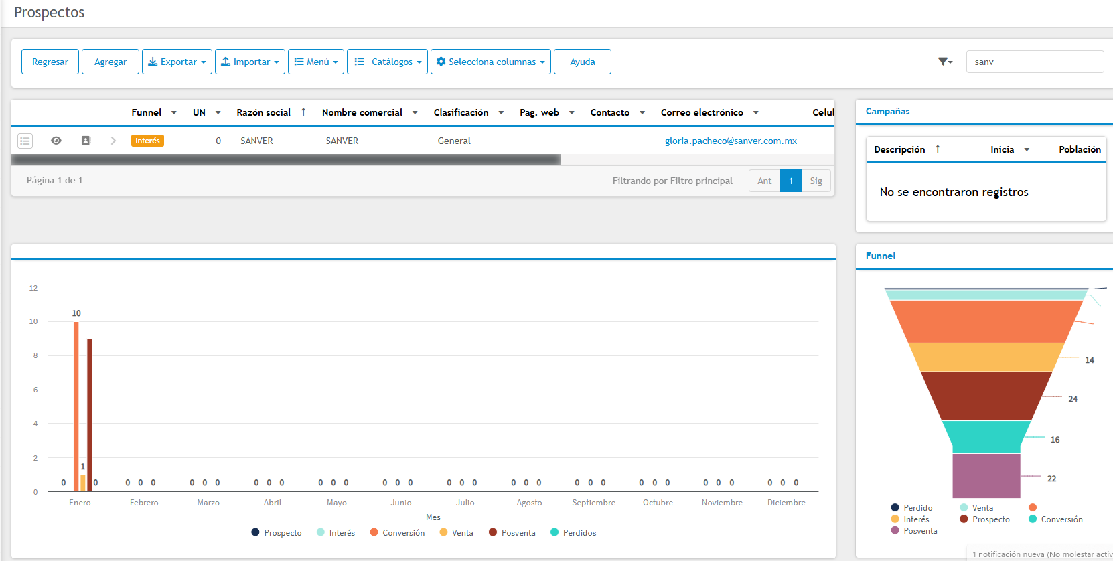Open the notification message at bottom right
The width and height of the screenshot is (1113, 561).
coord(1042,554)
